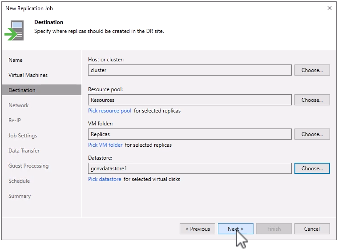This screenshot has width=338, height=249.
Task: Open the Pick datastore link
Action: click(x=105, y=179)
